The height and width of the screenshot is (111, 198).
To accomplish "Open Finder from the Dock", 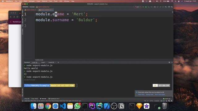I will (33, 106).
